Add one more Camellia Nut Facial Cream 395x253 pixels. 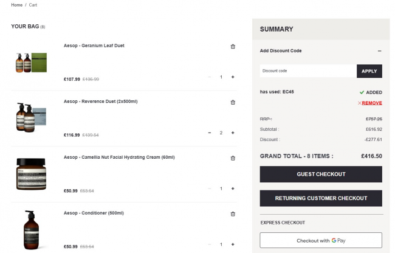coord(233,189)
